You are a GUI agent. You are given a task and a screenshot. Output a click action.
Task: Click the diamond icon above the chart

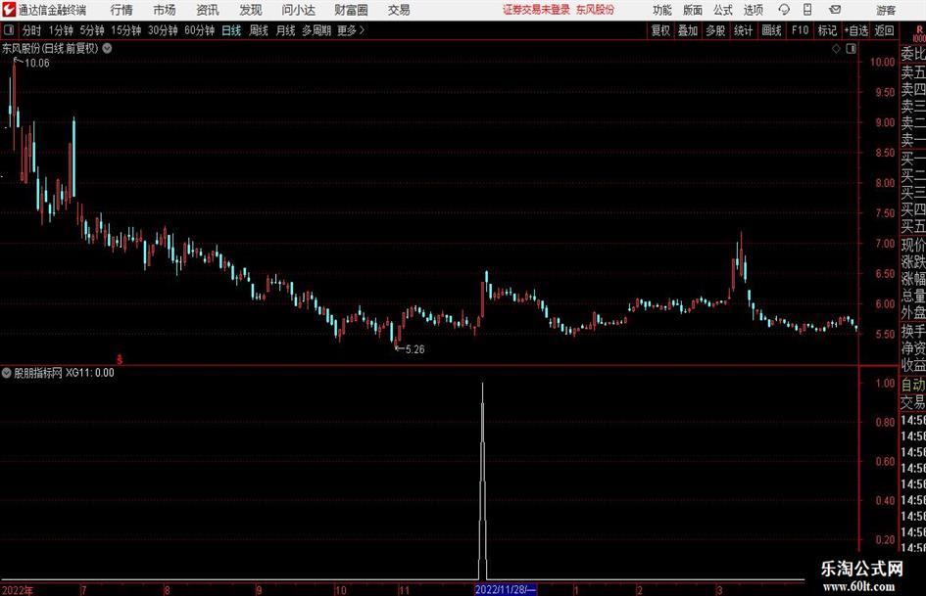pos(836,49)
